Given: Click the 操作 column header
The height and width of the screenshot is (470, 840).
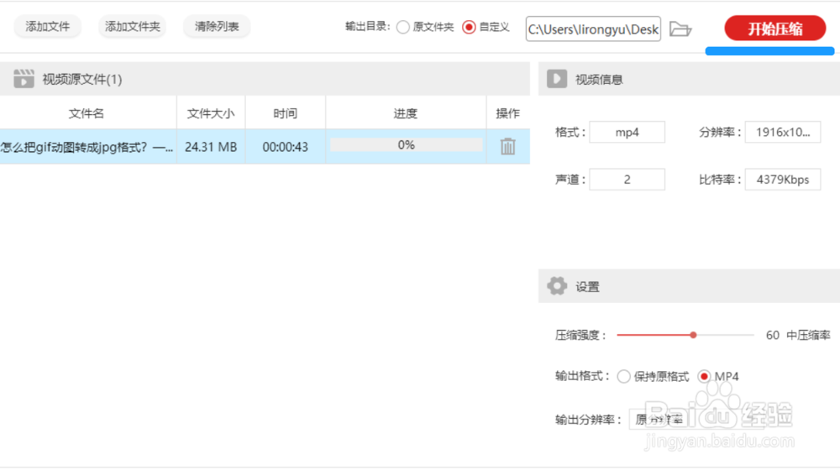Looking at the screenshot, I should (508, 113).
